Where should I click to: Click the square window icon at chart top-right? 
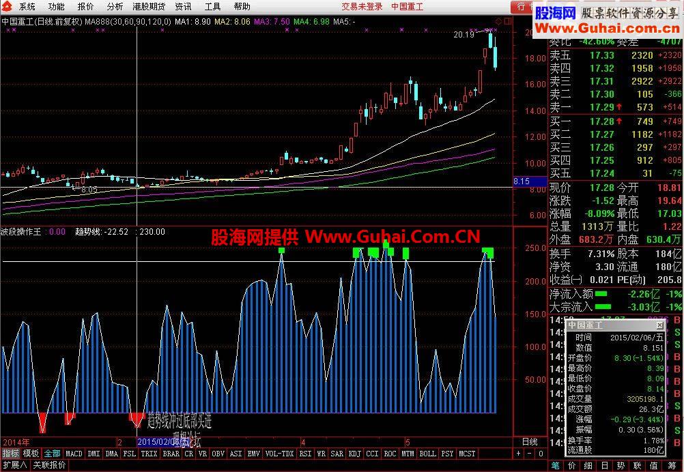[507, 21]
